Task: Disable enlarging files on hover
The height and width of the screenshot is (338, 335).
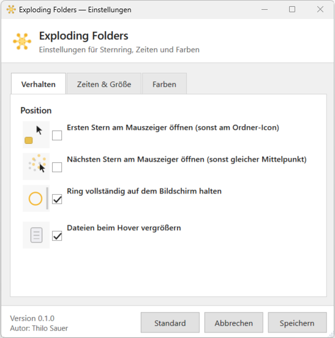Action: pos(57,236)
